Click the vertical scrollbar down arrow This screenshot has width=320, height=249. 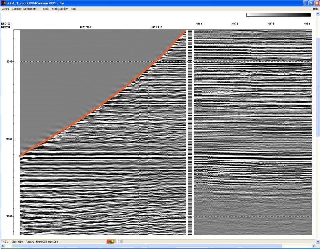[x=318, y=242]
